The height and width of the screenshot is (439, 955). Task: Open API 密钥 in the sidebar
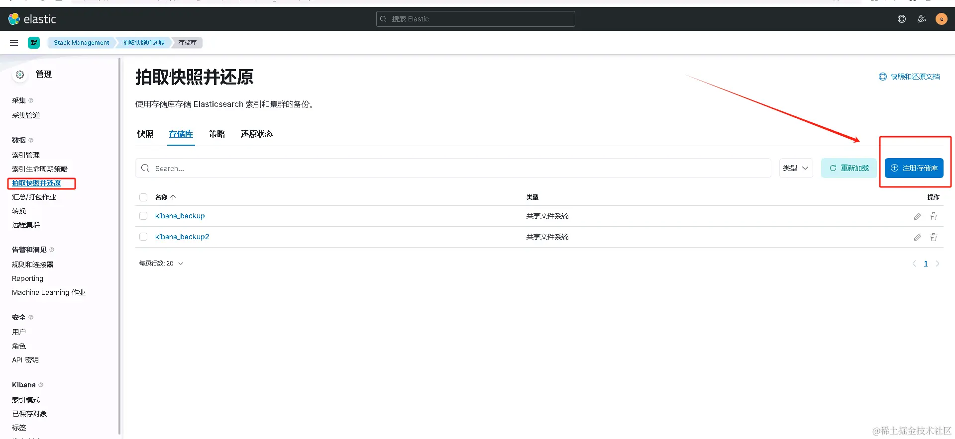(x=25, y=360)
